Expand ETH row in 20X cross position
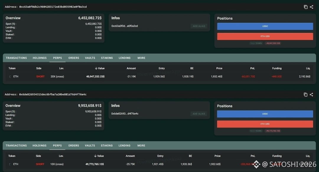The width and height of the screenshot is (319, 172). point(10,77)
